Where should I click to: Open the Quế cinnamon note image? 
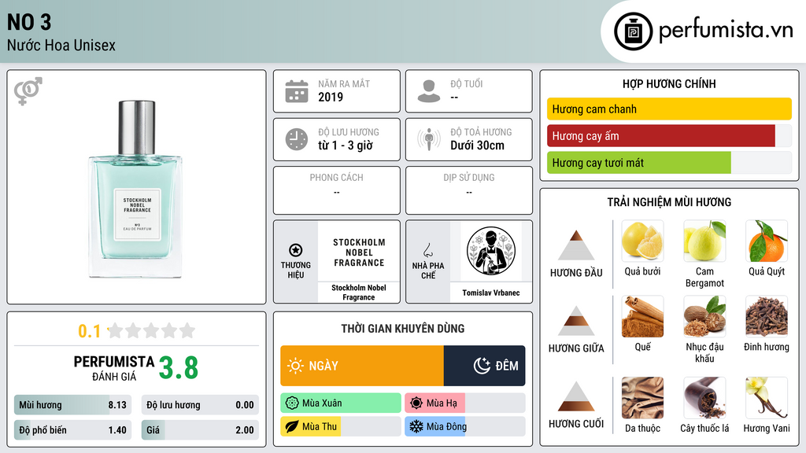(642, 316)
